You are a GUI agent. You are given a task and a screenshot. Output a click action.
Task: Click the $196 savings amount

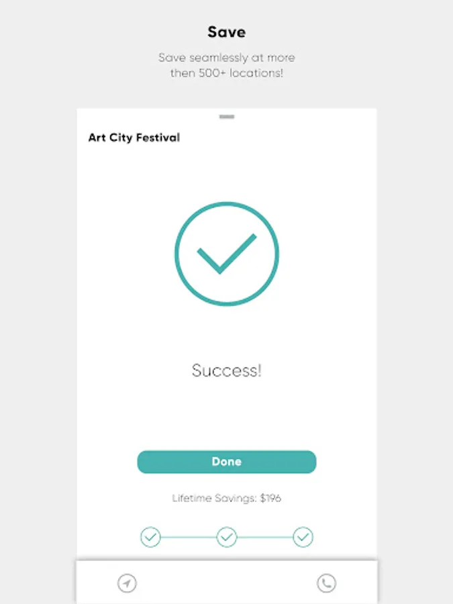coord(270,498)
